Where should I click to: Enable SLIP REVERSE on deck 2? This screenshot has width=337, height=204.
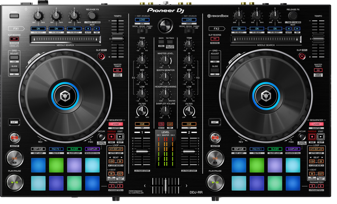(x=215, y=39)
